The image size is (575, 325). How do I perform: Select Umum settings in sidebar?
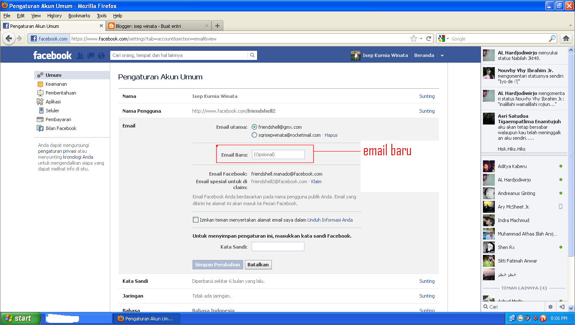72,75
